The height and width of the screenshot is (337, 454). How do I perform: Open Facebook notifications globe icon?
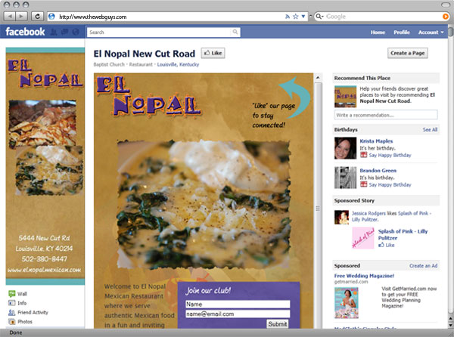pos(76,32)
